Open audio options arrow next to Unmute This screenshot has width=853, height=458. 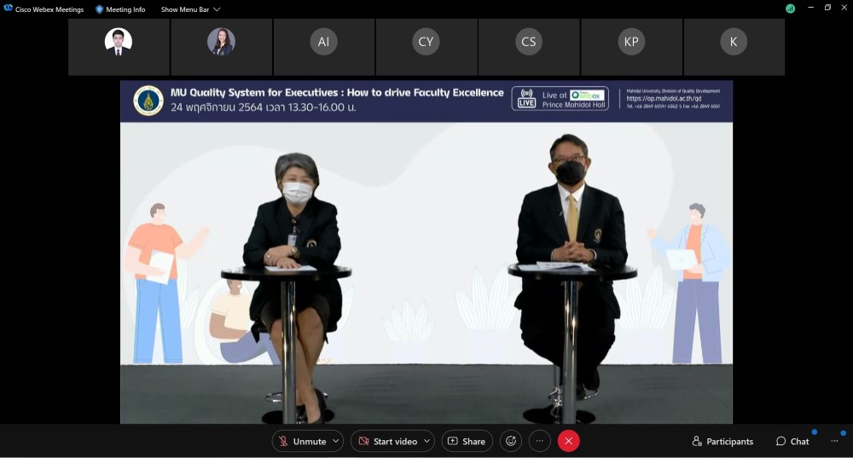coord(336,441)
